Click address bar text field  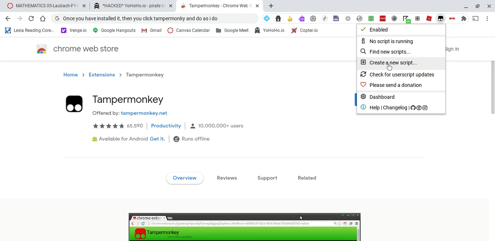(155, 19)
